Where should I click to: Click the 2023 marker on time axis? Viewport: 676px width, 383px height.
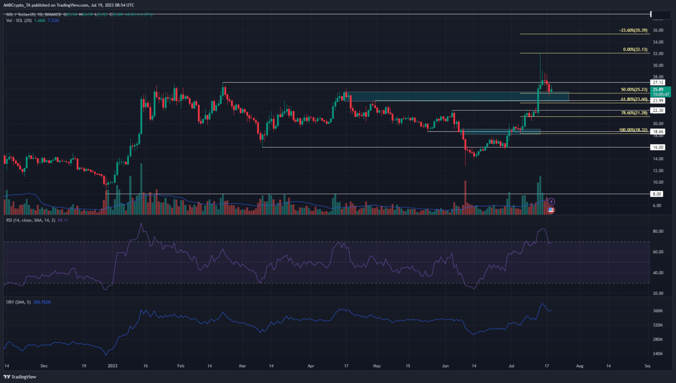coord(113,366)
